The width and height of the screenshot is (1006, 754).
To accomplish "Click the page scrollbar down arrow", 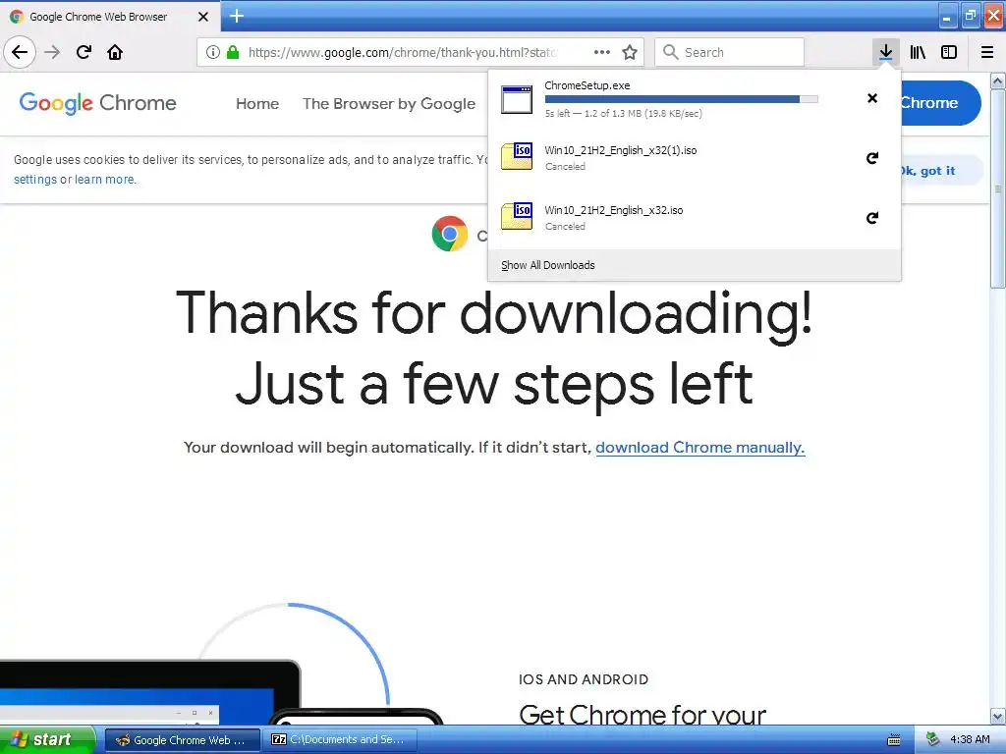I will [998, 717].
